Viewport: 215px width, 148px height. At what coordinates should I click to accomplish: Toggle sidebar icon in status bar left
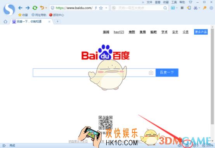point(4,145)
